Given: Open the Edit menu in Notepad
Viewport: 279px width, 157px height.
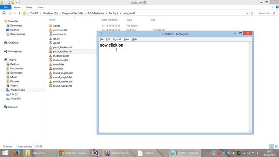Looking at the screenshot, I should pyautogui.click(x=108, y=39).
